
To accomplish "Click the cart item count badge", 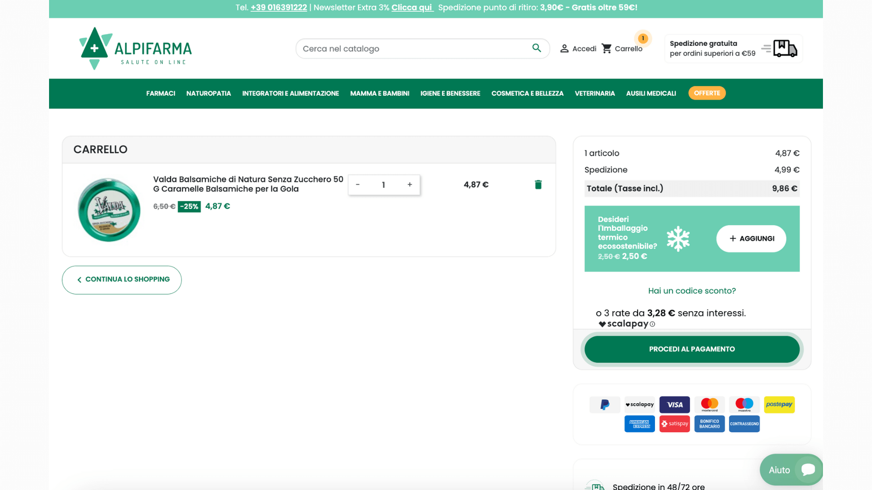I will click(643, 38).
